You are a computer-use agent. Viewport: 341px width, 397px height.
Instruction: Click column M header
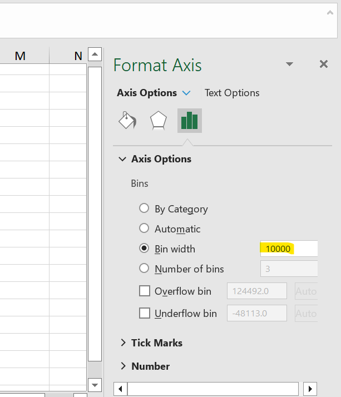pyautogui.click(x=20, y=56)
